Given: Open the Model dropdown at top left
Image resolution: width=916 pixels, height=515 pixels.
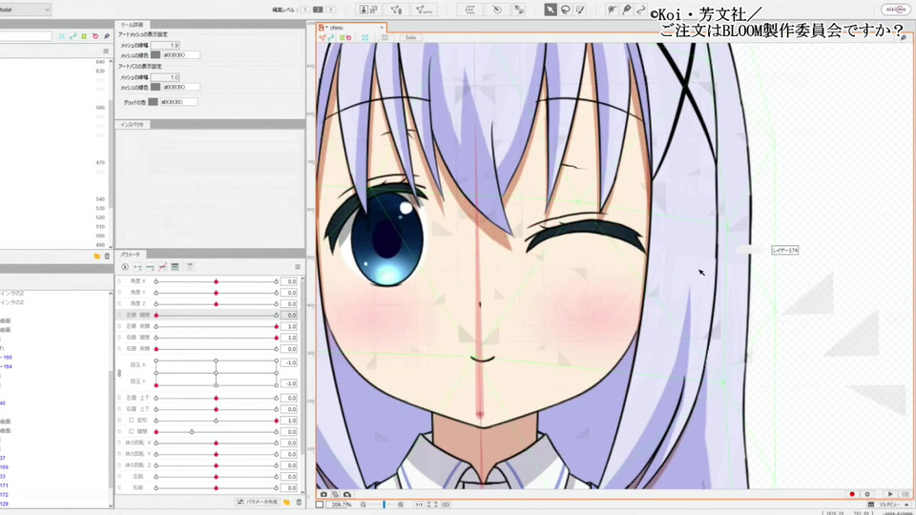Looking at the screenshot, I should [x=24, y=10].
